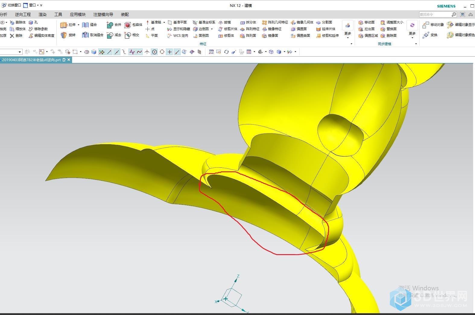Click the 缝合 (Sew) tool
Image resolution: width=475 pixels, height=315 pixels.
point(89,25)
